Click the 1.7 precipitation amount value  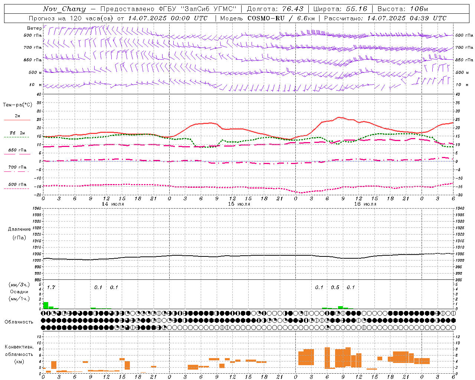coord(51,287)
